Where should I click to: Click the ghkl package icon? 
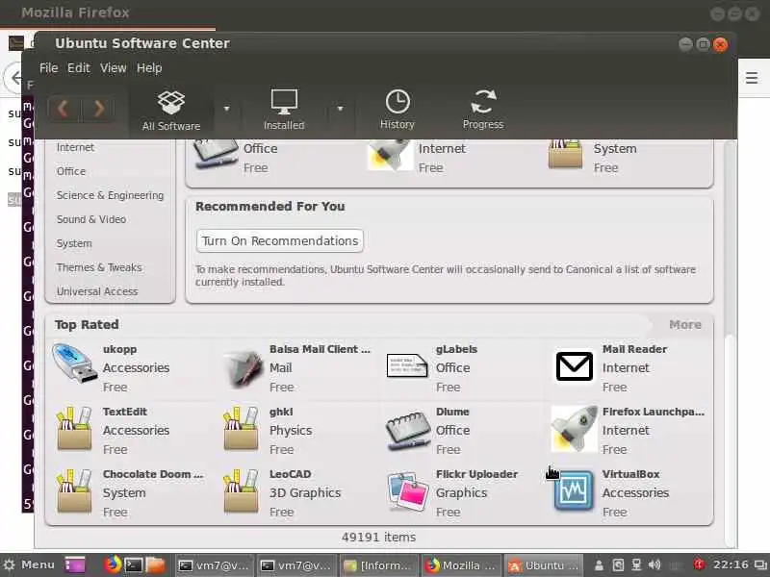(x=241, y=429)
